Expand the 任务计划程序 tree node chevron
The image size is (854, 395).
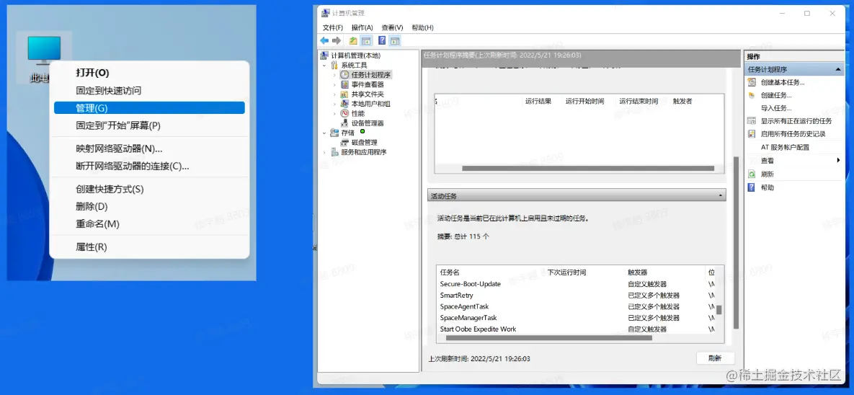(x=335, y=75)
